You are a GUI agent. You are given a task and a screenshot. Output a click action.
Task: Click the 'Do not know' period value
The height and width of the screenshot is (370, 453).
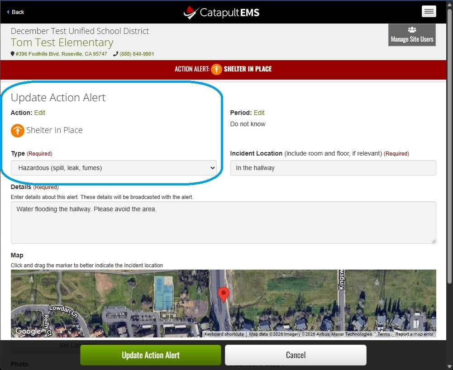248,124
